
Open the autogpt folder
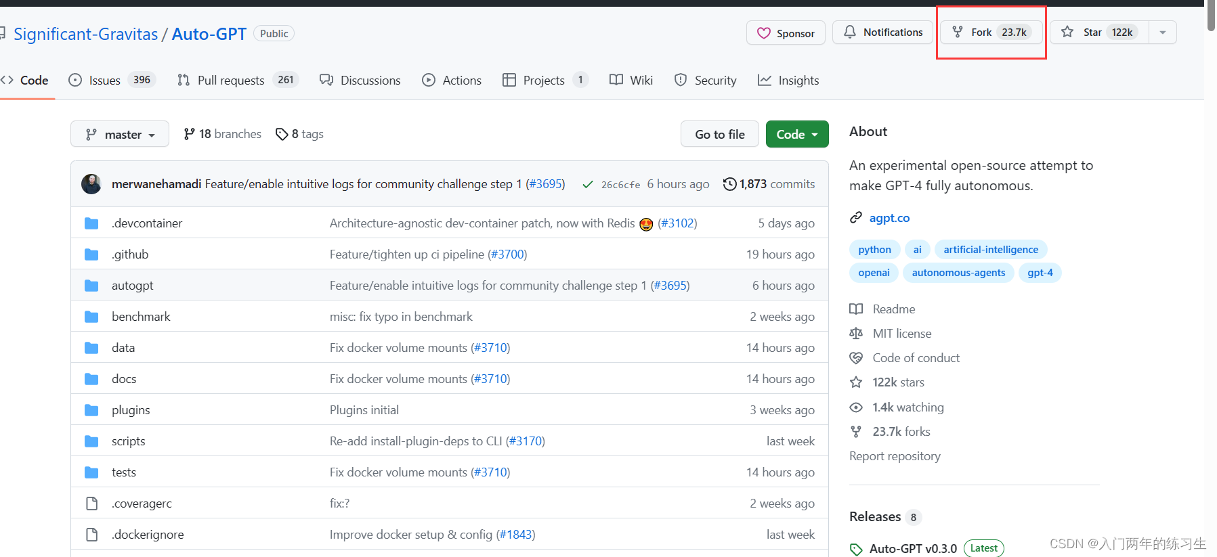click(133, 286)
